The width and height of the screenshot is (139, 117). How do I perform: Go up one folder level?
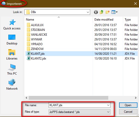[101, 12]
